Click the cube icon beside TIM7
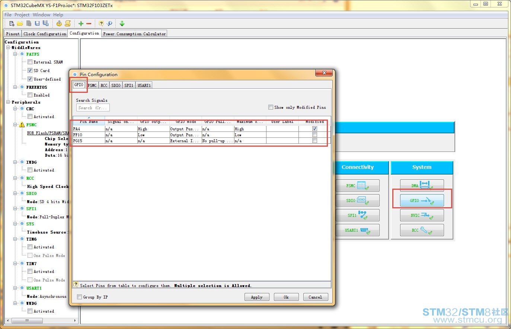 (22, 264)
